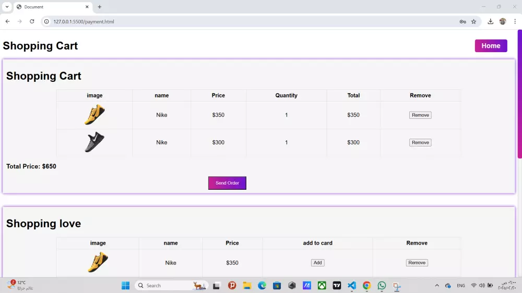Open WhatsApp from the taskbar
Image resolution: width=522 pixels, height=293 pixels.
(x=382, y=285)
